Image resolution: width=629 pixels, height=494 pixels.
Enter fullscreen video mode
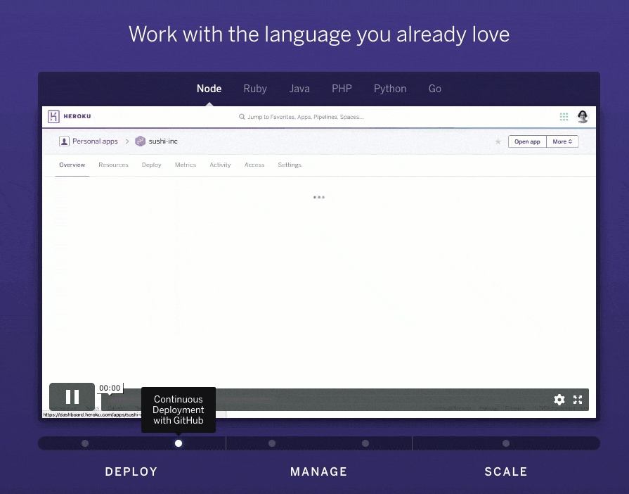(x=578, y=399)
